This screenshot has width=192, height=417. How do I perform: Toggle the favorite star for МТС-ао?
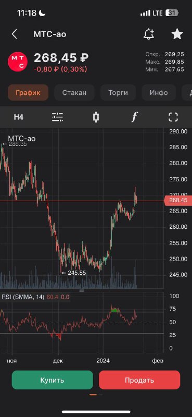177,34
